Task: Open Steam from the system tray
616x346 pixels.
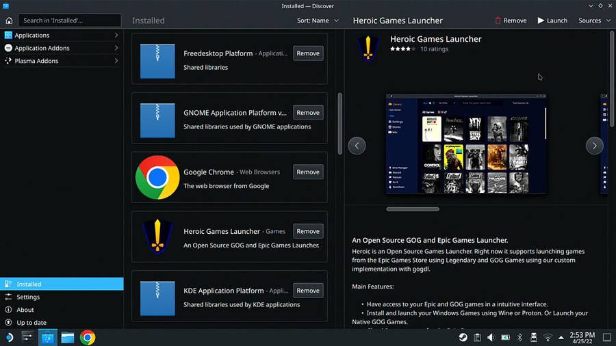Action: (x=463, y=337)
